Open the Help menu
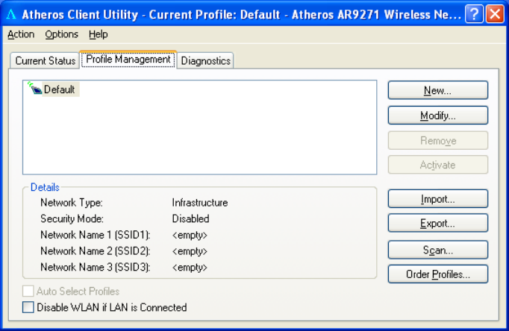The height and width of the screenshot is (331, 509). pyautogui.click(x=98, y=34)
